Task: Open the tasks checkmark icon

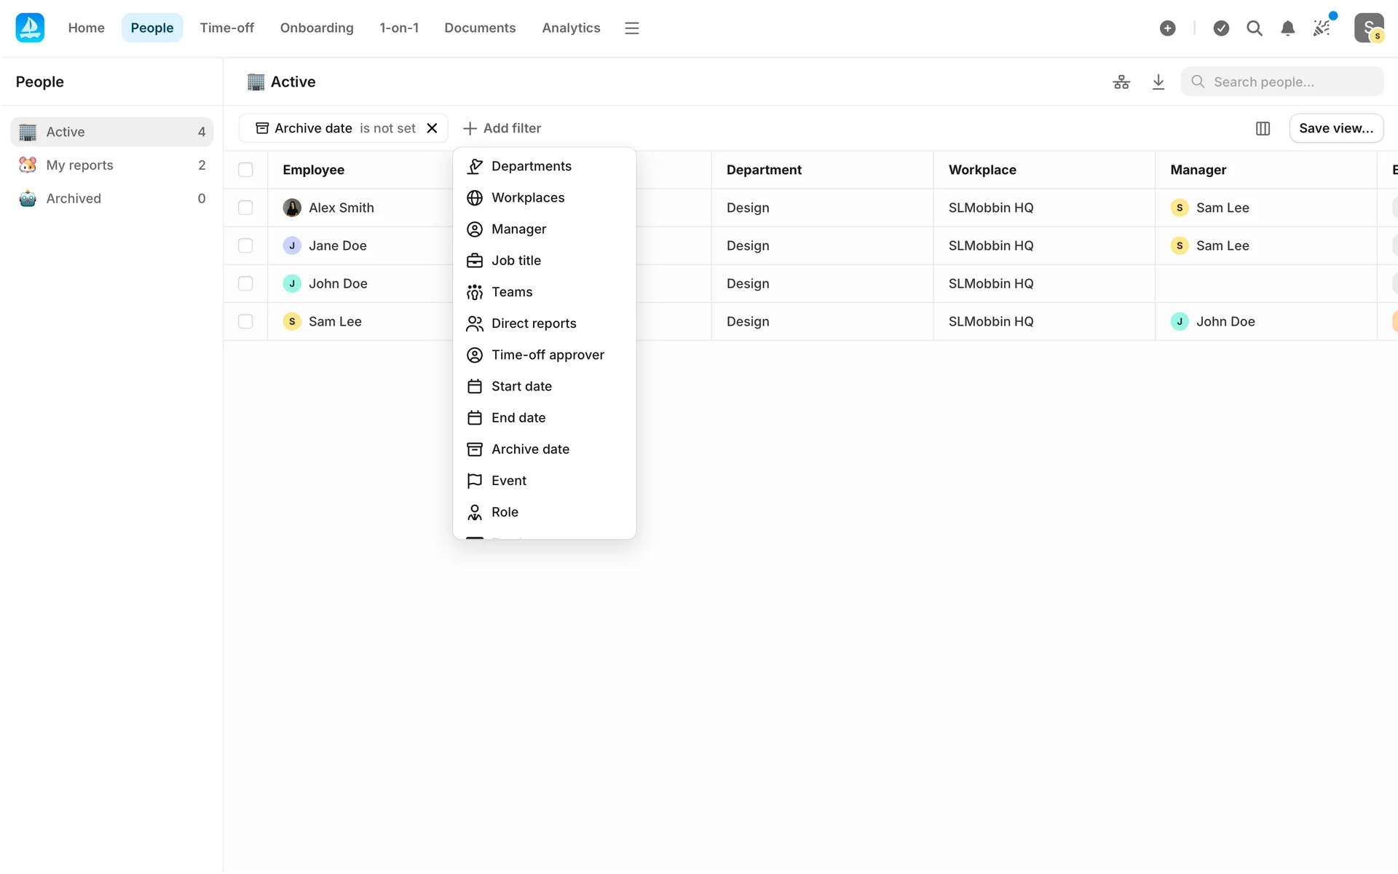Action: click(x=1221, y=28)
